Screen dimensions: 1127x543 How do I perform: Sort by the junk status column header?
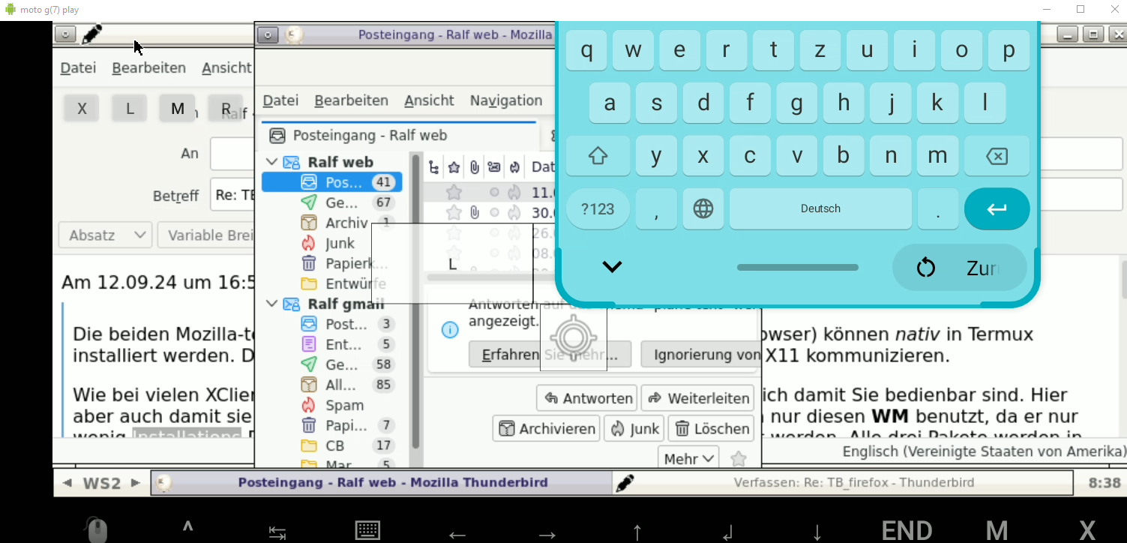(x=514, y=166)
